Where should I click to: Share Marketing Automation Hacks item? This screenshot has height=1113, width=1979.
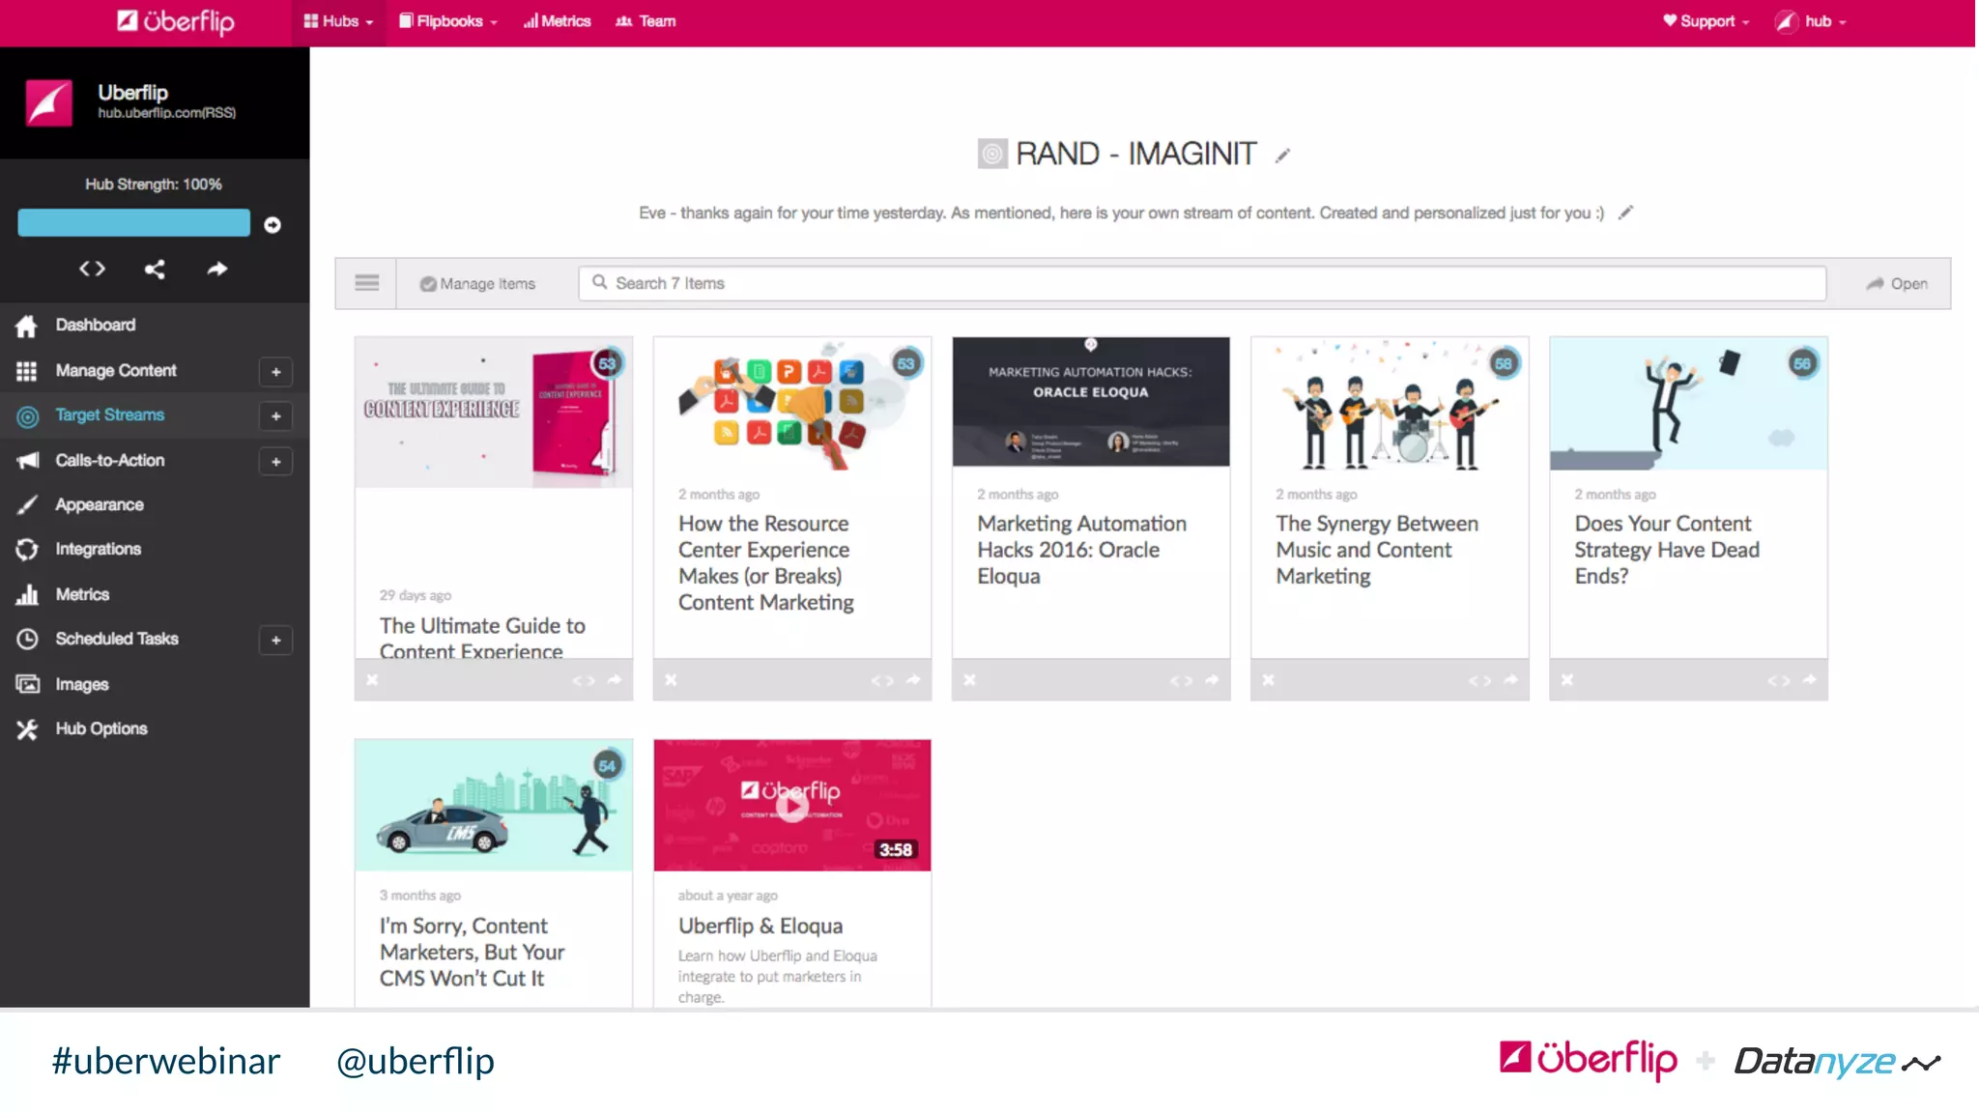point(1212,680)
